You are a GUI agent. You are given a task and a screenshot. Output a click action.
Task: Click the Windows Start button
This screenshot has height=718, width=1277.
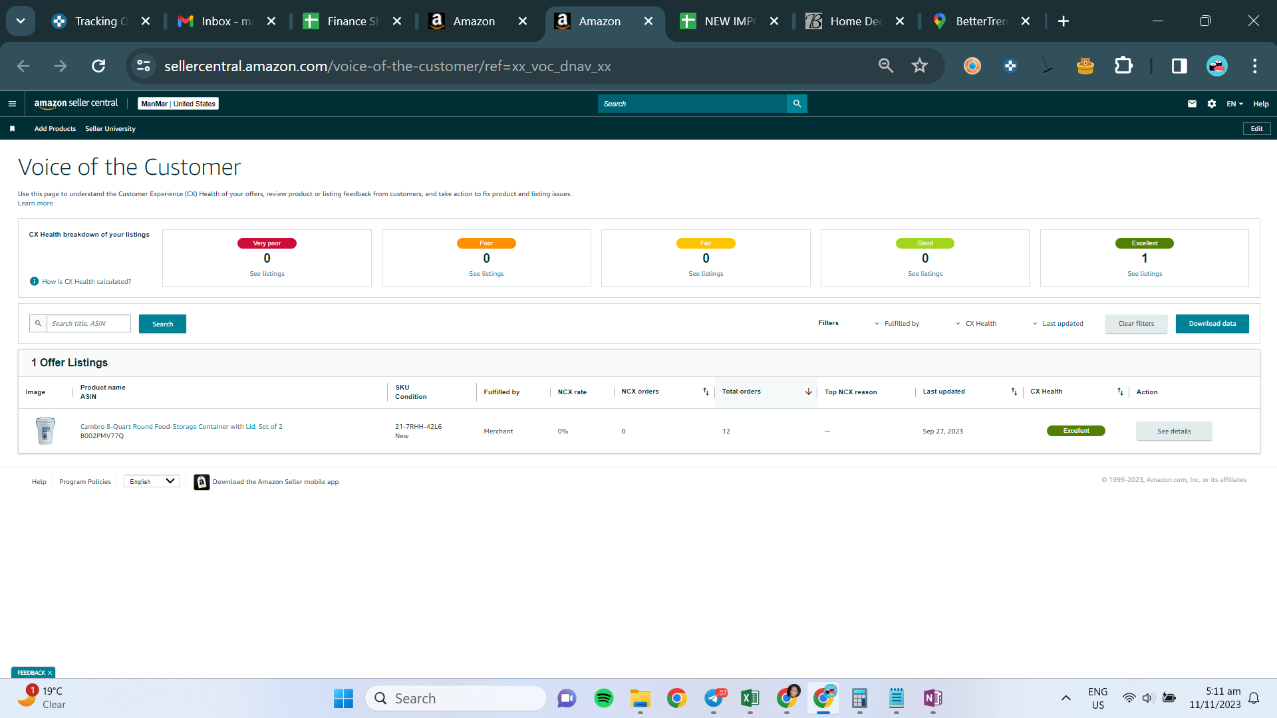344,698
